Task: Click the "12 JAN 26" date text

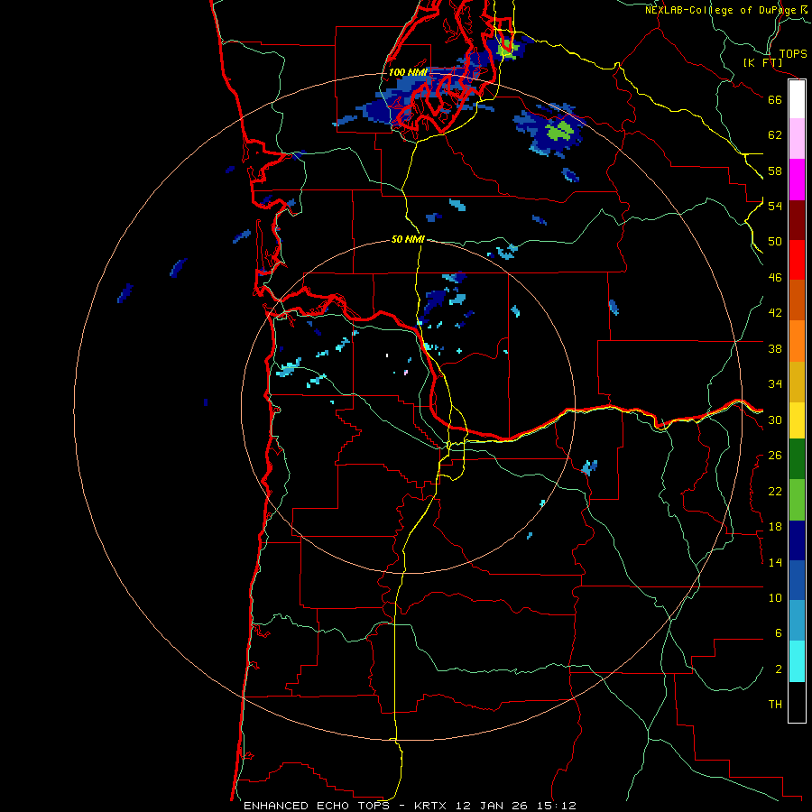Action: click(491, 806)
